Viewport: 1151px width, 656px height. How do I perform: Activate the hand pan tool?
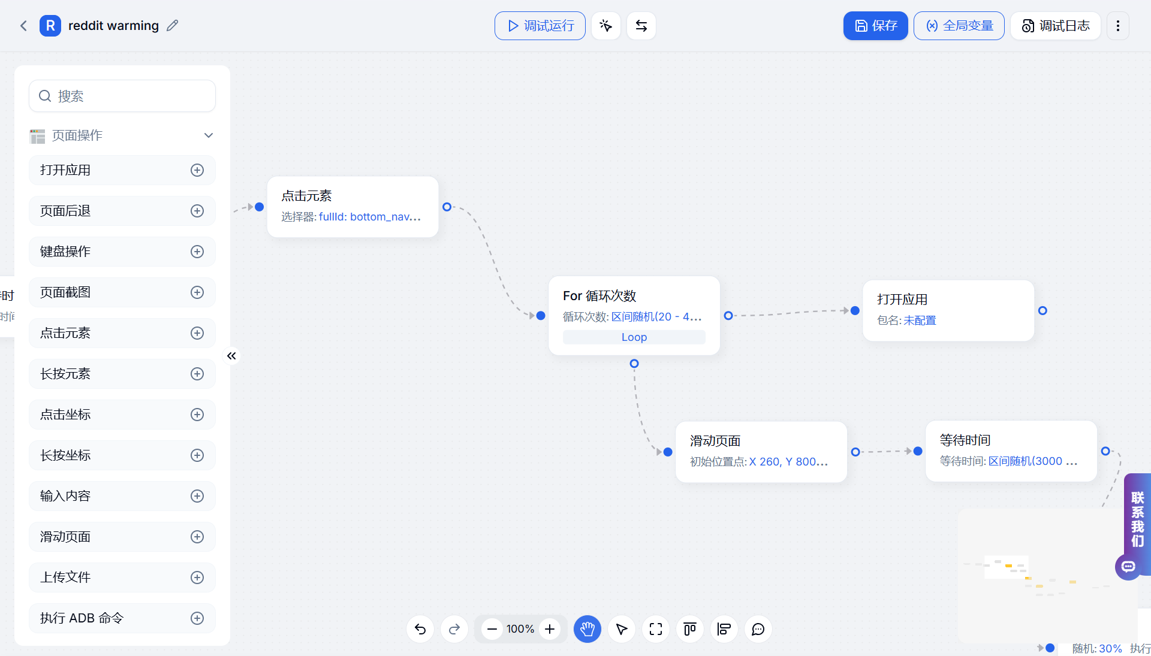[587, 629]
